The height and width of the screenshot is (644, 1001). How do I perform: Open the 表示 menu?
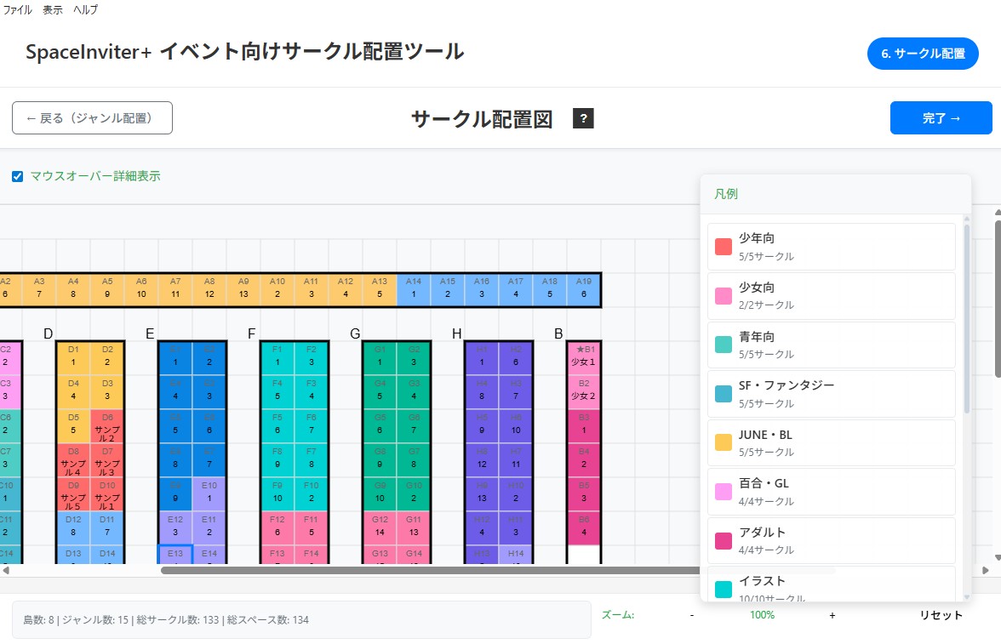(x=51, y=10)
